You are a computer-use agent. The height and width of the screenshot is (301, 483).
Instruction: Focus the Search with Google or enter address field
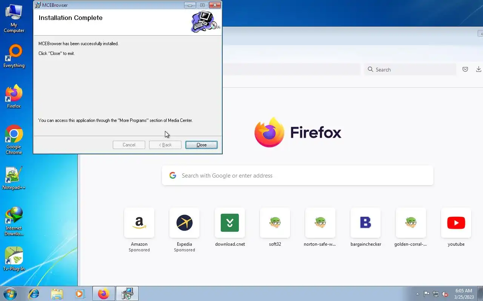297,175
